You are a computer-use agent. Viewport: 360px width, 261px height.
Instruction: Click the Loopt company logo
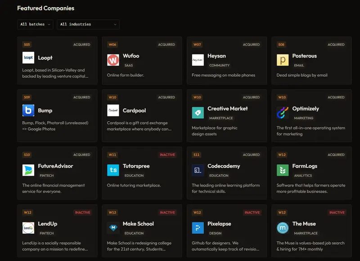[28, 58]
